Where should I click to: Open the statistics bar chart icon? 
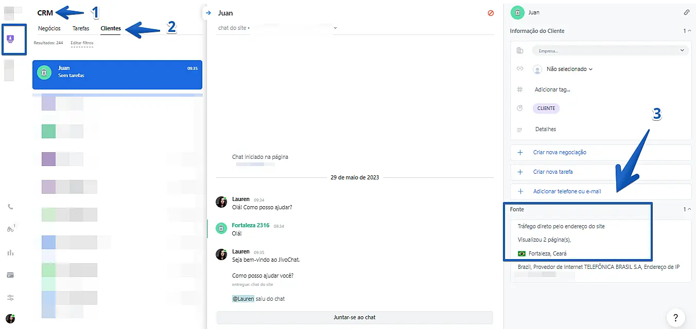coord(10,252)
